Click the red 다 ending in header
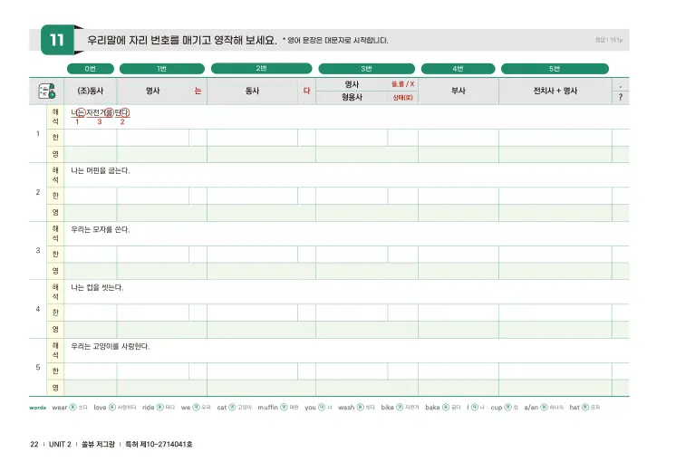 pyautogui.click(x=306, y=91)
